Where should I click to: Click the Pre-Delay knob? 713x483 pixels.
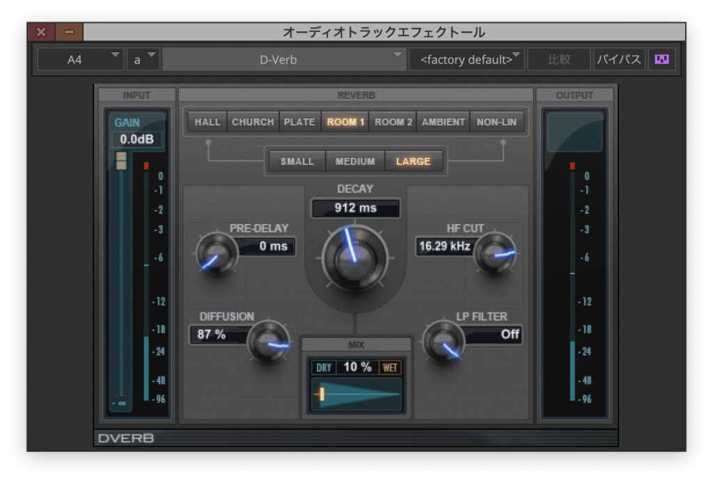[x=217, y=253]
